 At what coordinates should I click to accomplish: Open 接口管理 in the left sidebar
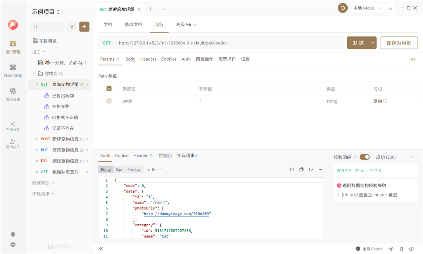(x=13, y=47)
